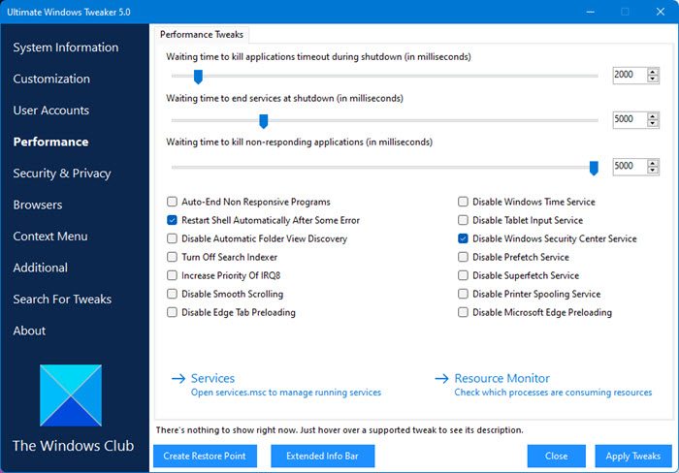The width and height of the screenshot is (679, 473).
Task: Click Create Restore Point button
Action: pos(205,457)
